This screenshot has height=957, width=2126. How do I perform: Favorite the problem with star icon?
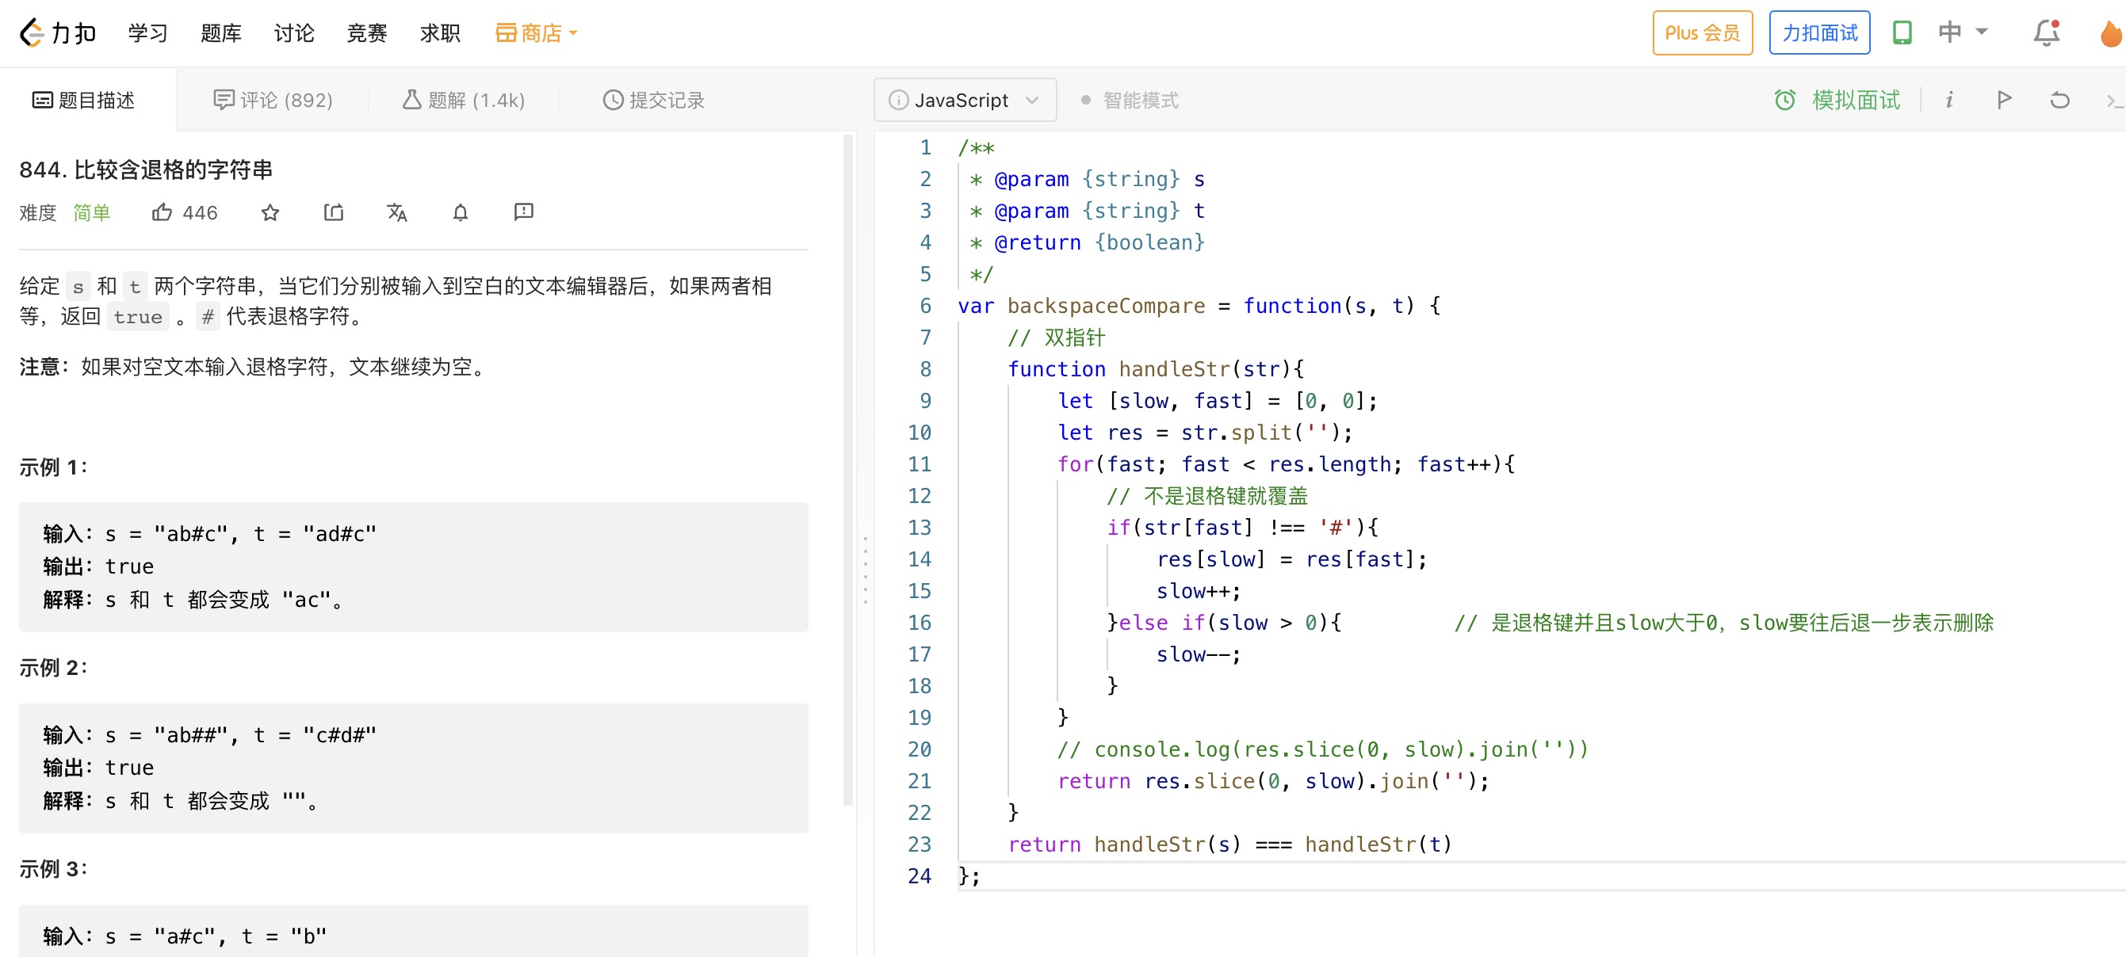click(270, 213)
